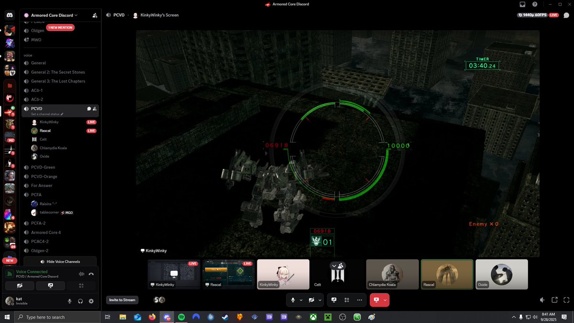The width and height of the screenshot is (574, 323).
Task: Stop watching stream red button
Action: coord(376,300)
